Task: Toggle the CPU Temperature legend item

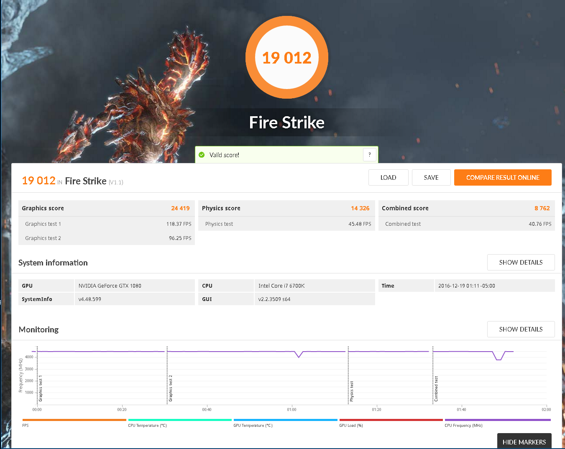Action: click(180, 423)
